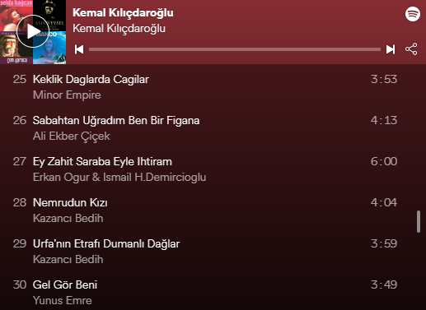This screenshot has width=426, height=310.
Task: Click the playlist cover art thumbnail
Action: point(33,32)
